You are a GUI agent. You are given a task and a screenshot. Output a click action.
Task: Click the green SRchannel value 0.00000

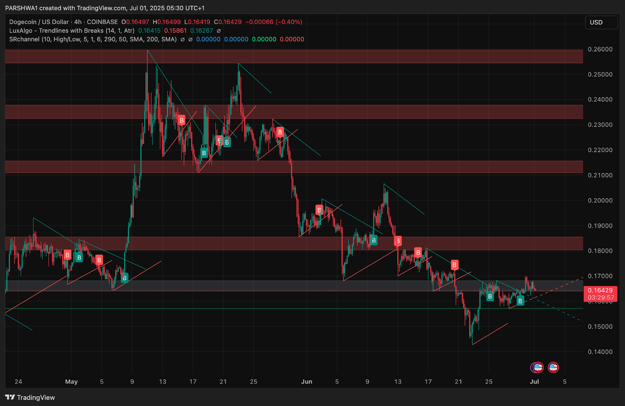click(264, 39)
